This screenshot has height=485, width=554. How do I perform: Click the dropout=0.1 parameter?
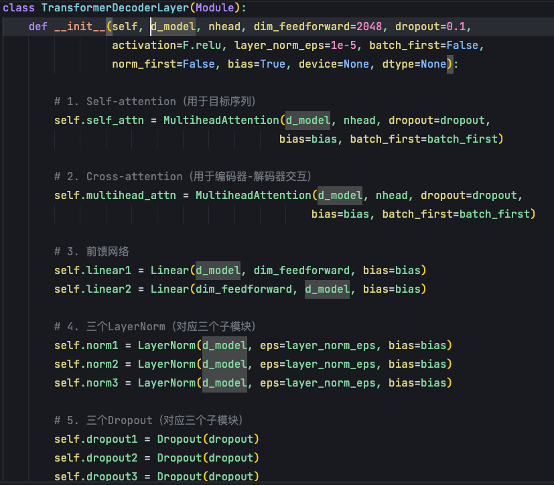(x=430, y=27)
